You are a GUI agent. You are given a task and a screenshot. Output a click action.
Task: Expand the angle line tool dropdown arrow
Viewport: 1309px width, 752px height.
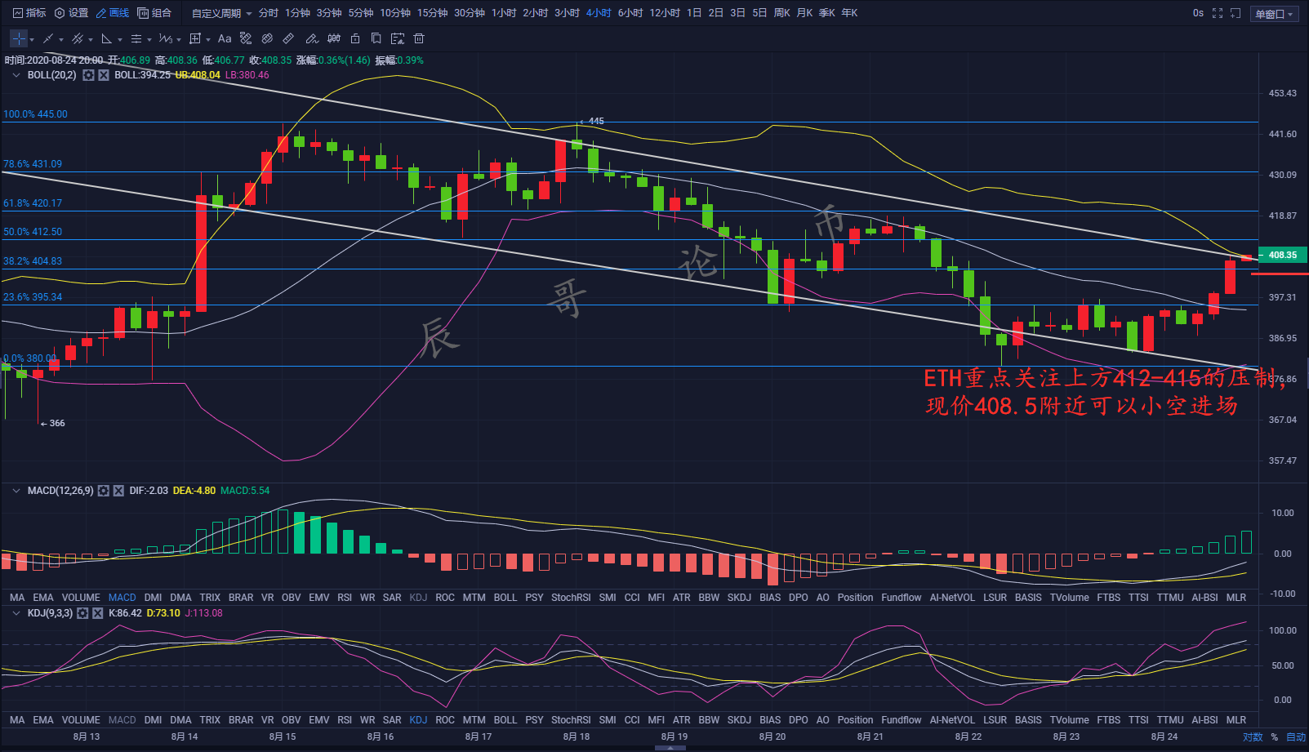point(120,39)
